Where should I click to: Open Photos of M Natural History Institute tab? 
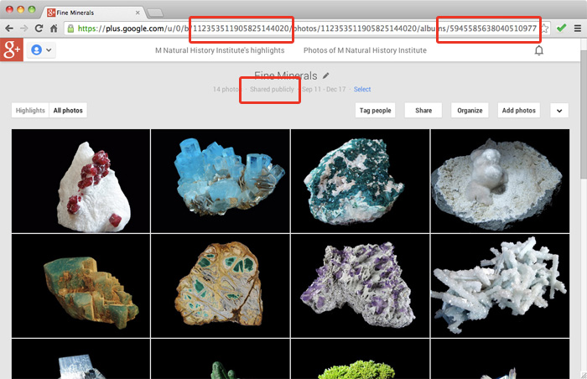(x=365, y=50)
